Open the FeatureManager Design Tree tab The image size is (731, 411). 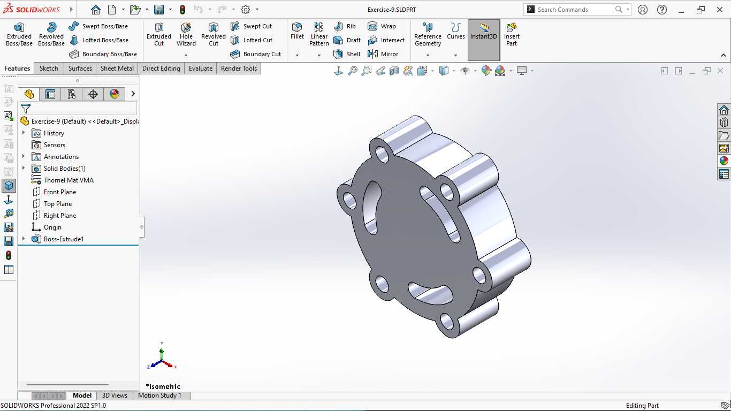pos(29,94)
